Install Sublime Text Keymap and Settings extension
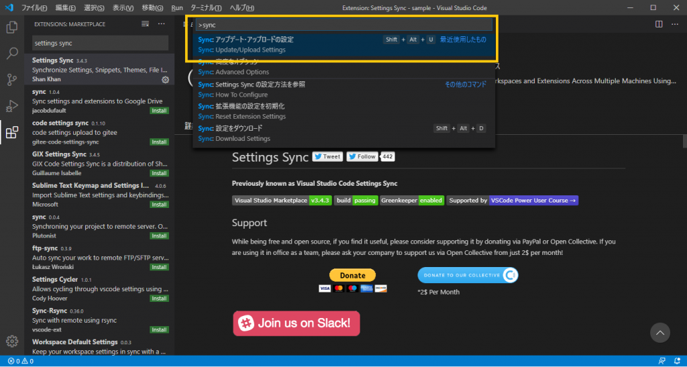The image size is (687, 367). pyautogui.click(x=159, y=205)
